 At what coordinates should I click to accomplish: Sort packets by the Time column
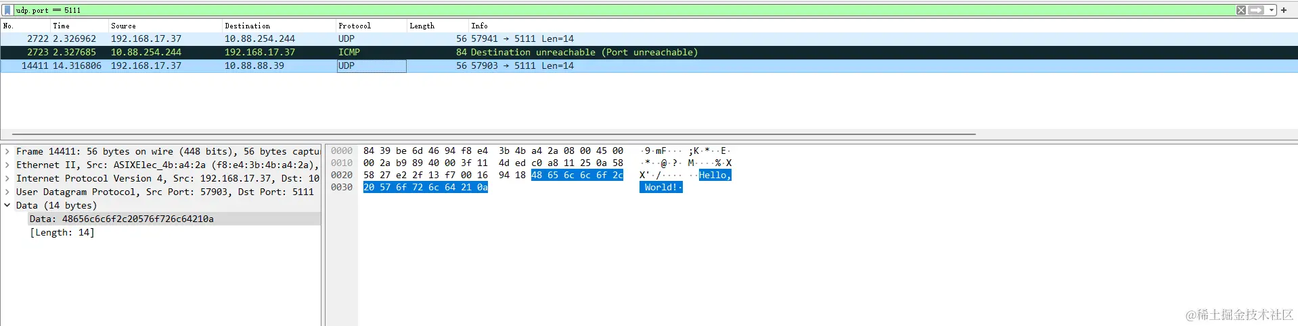[x=79, y=26]
